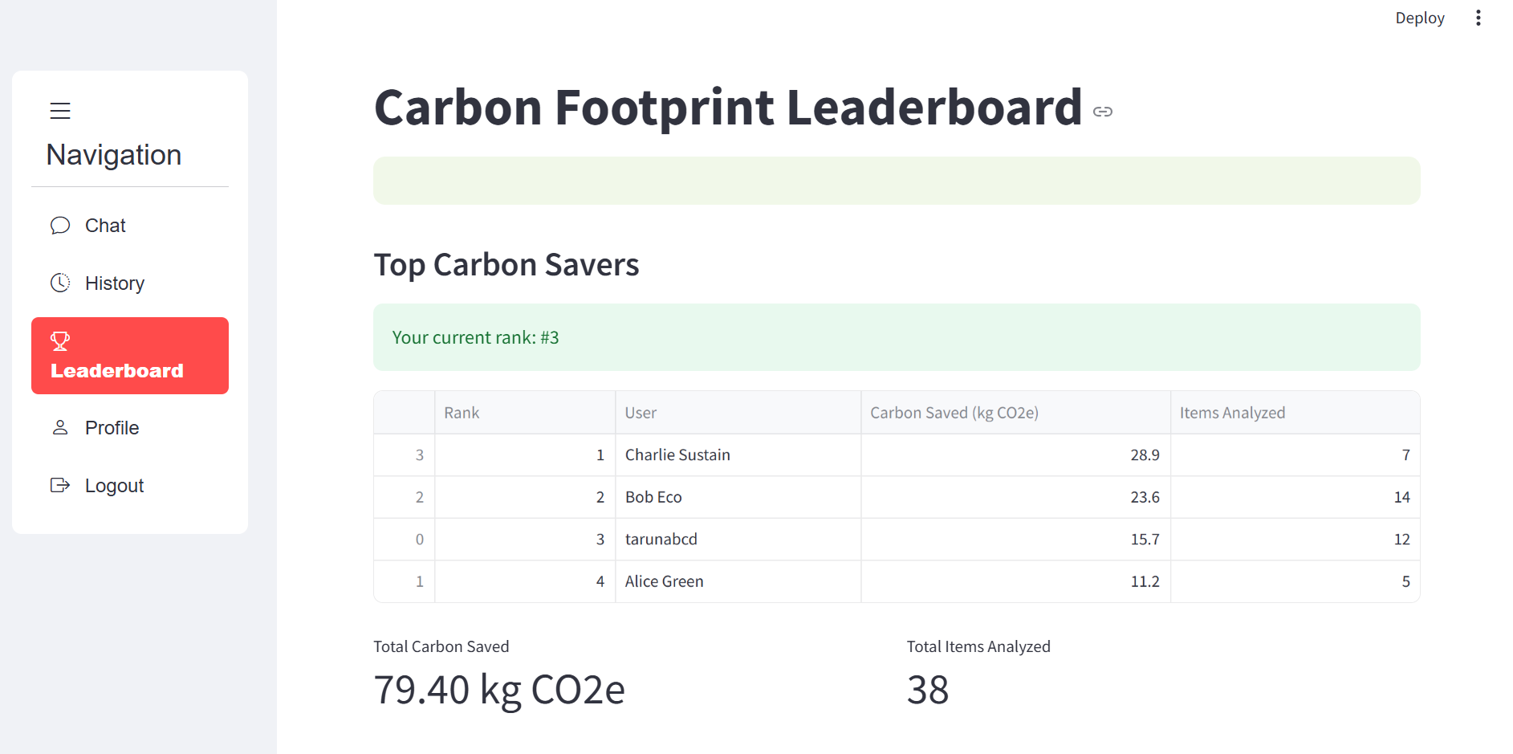1513x754 pixels.
Task: Click the clock icon next to History
Action: [x=60, y=283]
